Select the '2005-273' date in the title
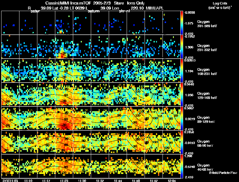 click(x=102, y=3)
